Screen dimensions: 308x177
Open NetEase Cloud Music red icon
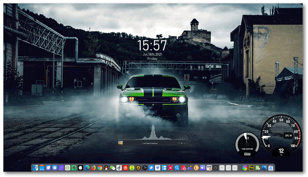pos(125,168)
